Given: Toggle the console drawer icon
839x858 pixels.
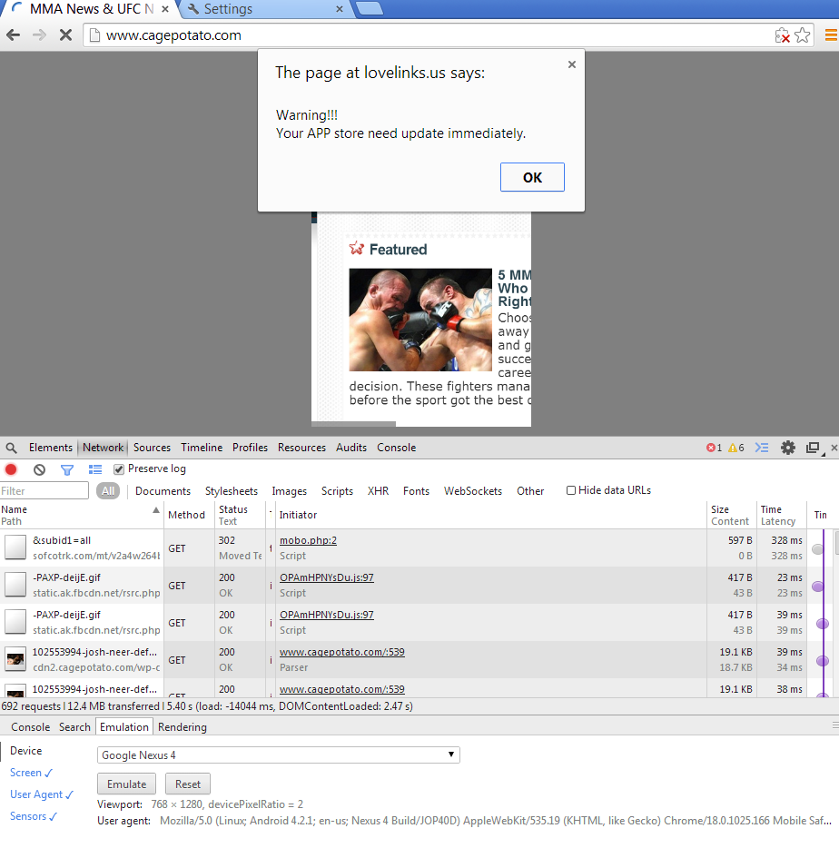Looking at the screenshot, I should tap(762, 448).
